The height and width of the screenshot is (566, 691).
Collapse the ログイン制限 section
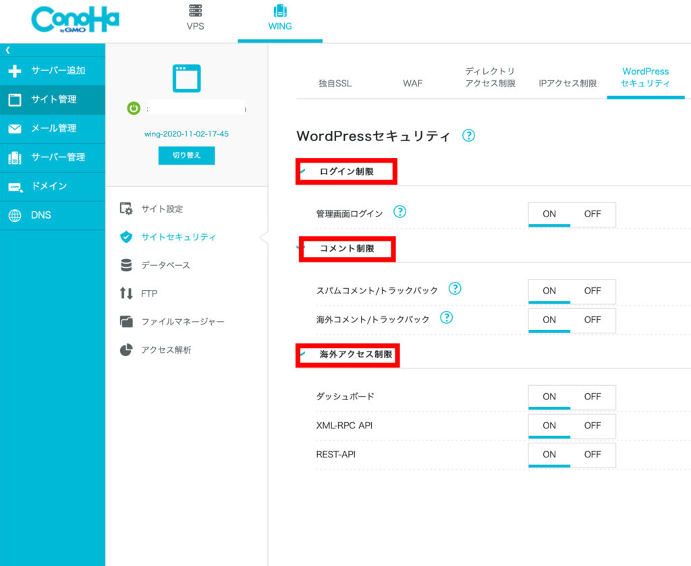click(346, 171)
